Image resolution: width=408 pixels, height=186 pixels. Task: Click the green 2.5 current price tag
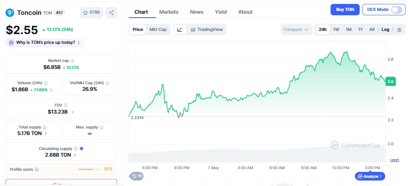pyautogui.click(x=391, y=81)
